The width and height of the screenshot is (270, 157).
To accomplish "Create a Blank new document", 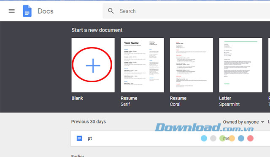I will [x=93, y=65].
